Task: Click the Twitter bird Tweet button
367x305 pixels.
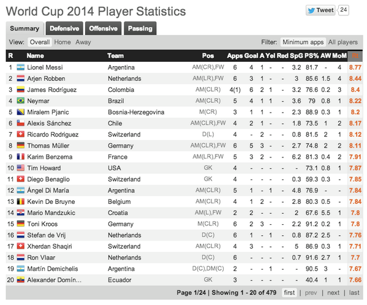Action: click(x=320, y=10)
